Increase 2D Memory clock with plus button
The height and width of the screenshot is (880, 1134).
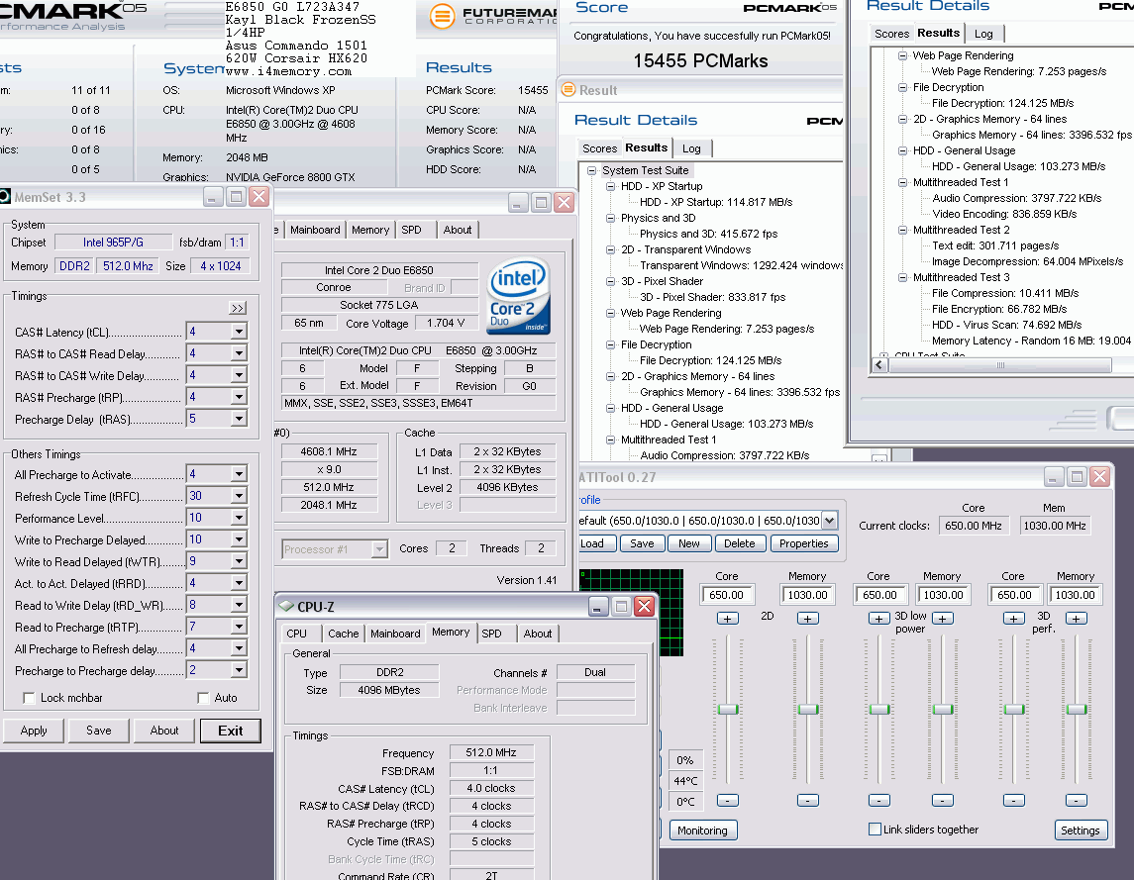point(808,619)
